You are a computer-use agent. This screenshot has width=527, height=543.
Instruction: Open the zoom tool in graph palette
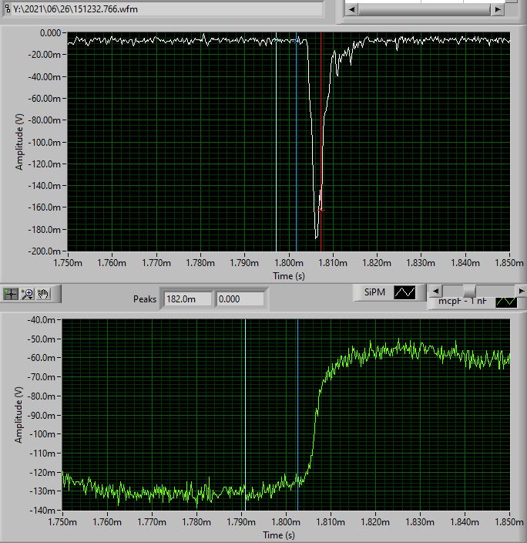tap(27, 294)
